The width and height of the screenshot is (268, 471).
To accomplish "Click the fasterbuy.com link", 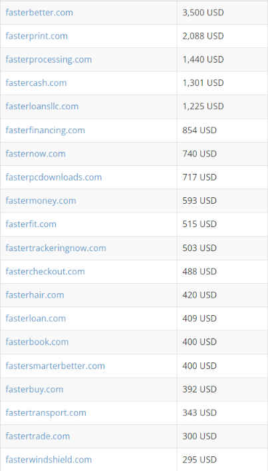I will pyautogui.click(x=35, y=389).
